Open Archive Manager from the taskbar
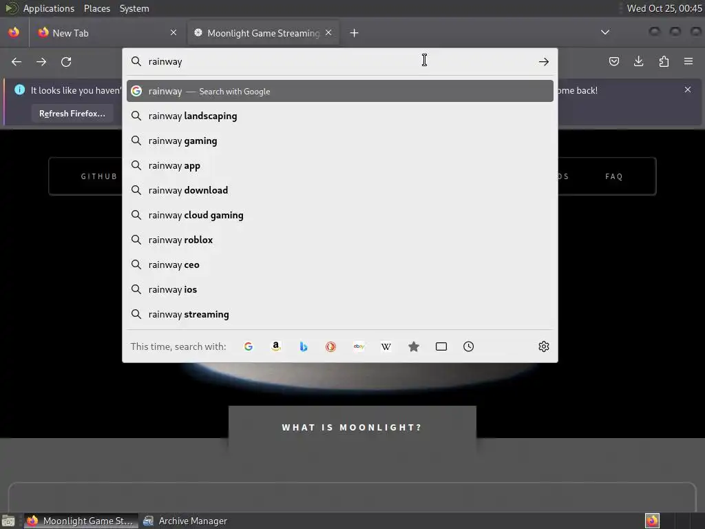Image resolution: width=705 pixels, height=529 pixels. tap(185, 521)
